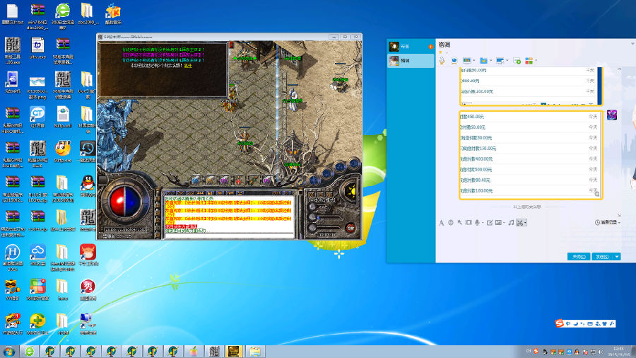Expand the send picture dropdown arrow
Image resolution: width=636 pixels, height=358 pixels.
point(504,223)
